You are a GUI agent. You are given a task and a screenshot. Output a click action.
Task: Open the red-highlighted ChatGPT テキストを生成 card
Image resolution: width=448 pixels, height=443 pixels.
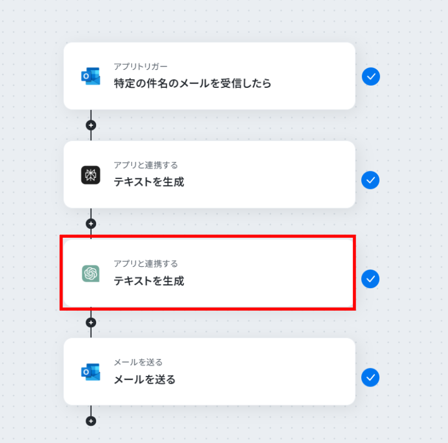(x=208, y=273)
